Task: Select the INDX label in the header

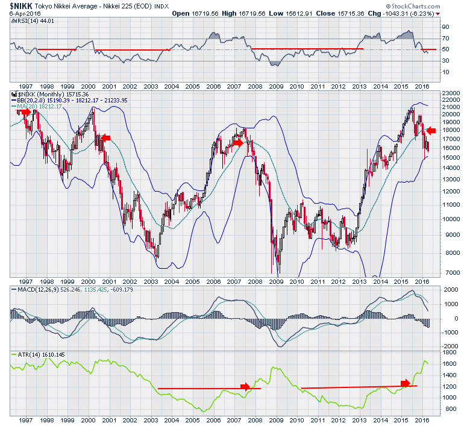Action: click(161, 6)
